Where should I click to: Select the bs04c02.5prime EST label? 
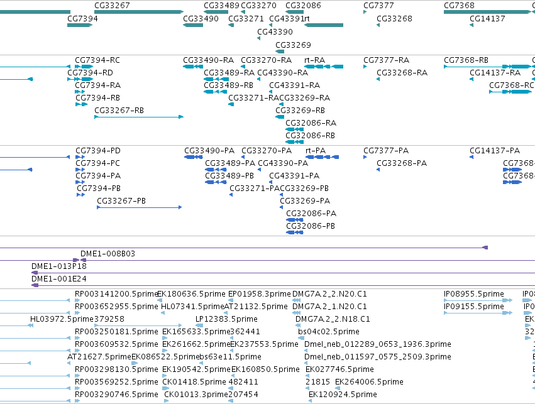click(x=329, y=332)
